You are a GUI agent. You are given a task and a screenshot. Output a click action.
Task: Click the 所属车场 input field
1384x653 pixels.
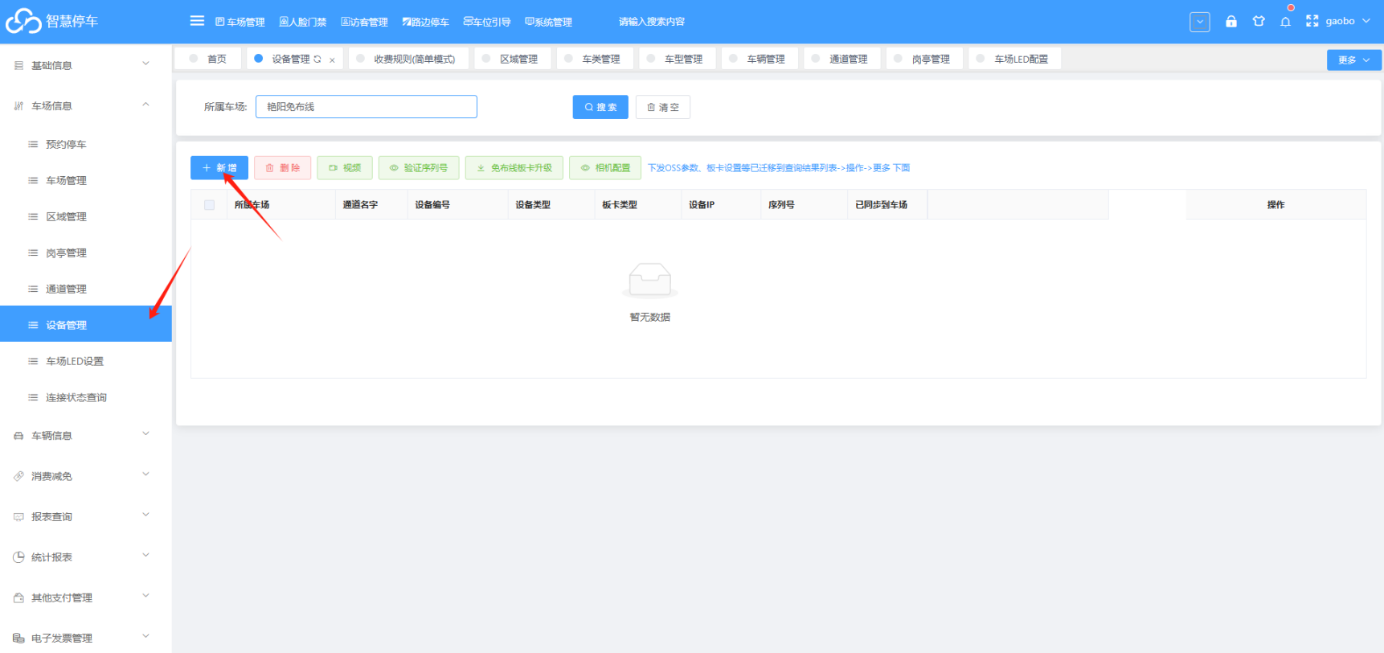[366, 107]
